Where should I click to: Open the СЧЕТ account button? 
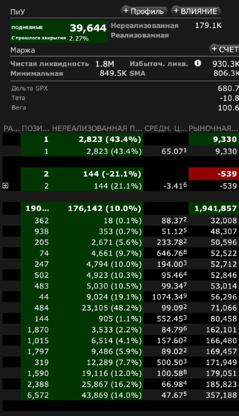(x=224, y=49)
